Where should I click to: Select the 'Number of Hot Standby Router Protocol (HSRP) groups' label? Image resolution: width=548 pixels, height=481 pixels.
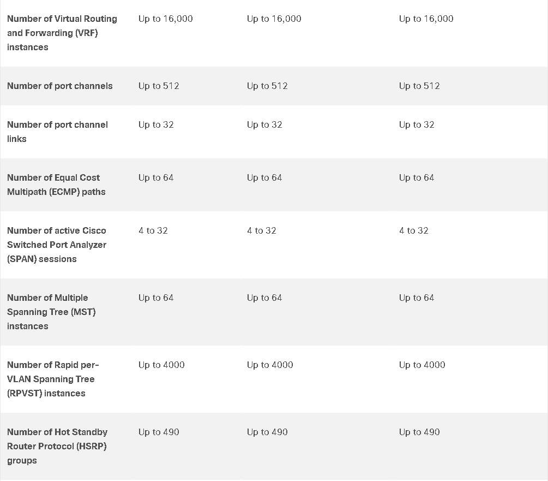point(57,447)
